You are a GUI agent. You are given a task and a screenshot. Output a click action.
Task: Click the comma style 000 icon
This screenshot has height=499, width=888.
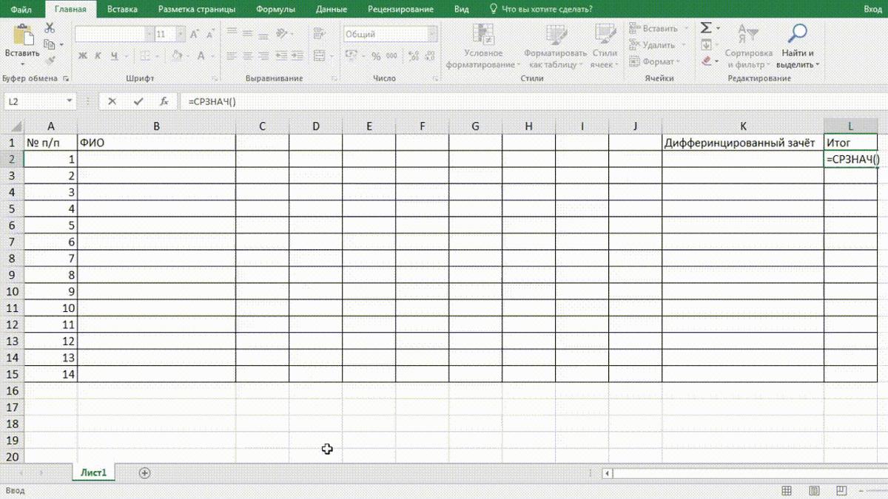point(391,56)
